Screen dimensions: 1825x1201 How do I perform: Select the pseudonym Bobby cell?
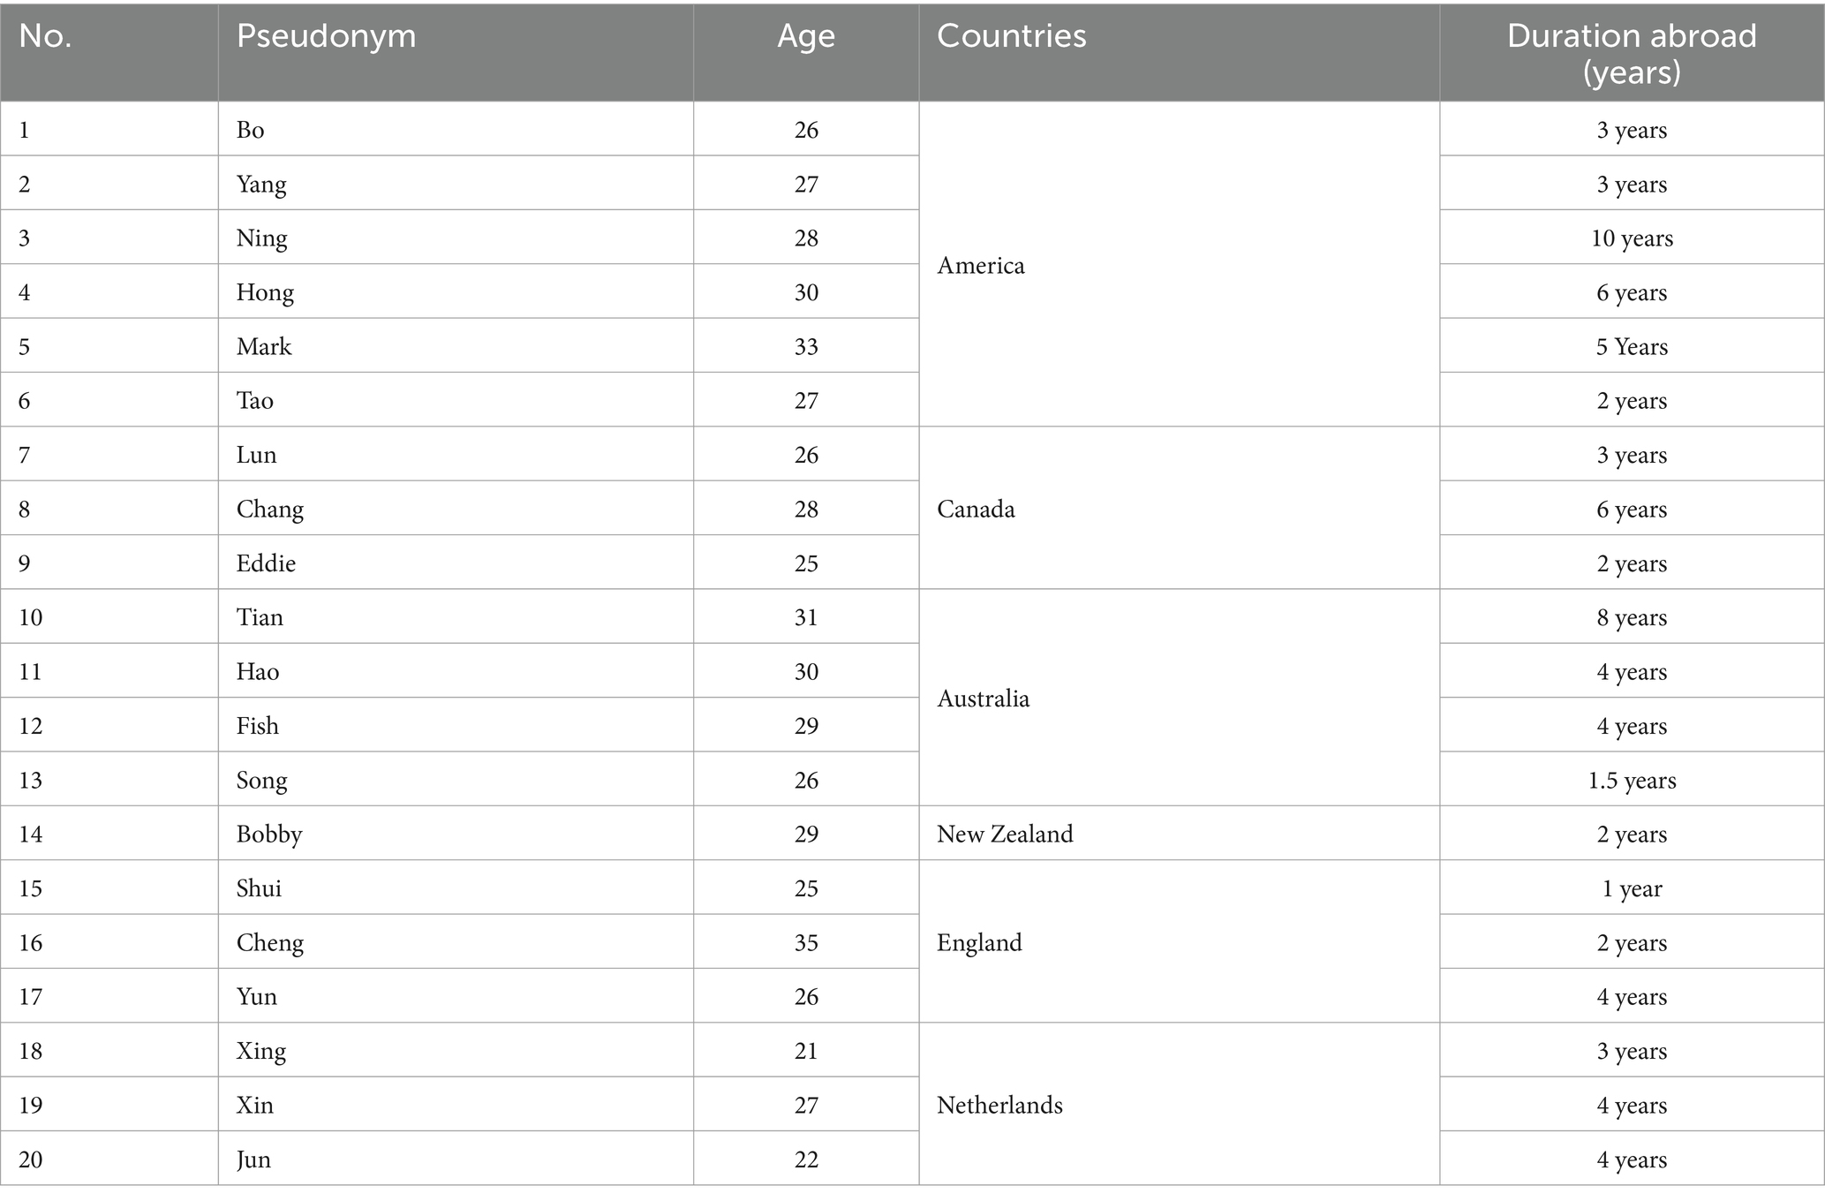click(x=456, y=834)
